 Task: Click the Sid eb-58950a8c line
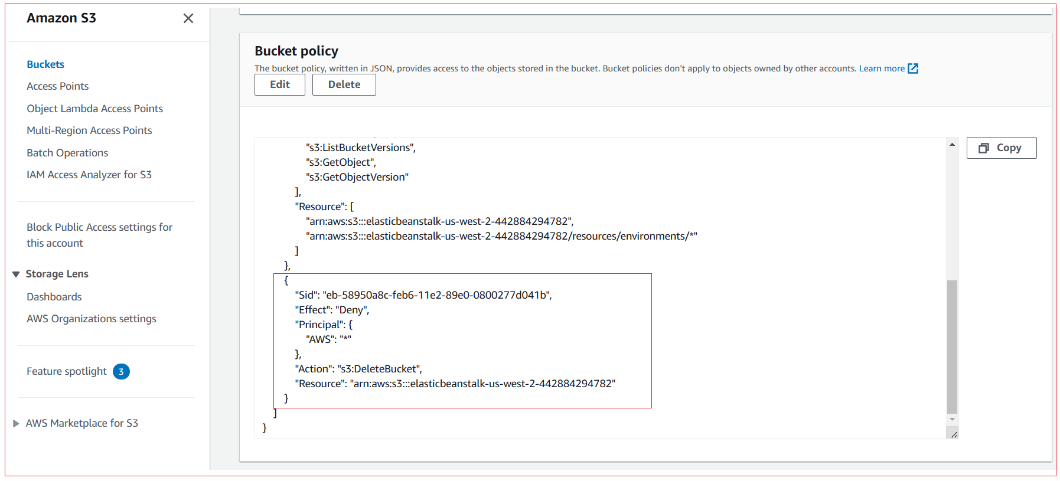pos(423,295)
